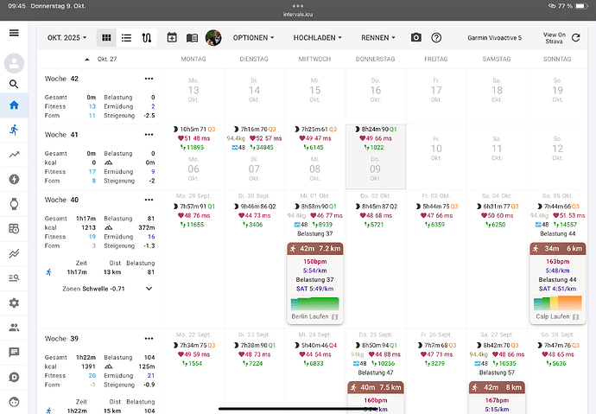
Task: Click the settings gear in sidebar
Action: point(14,303)
